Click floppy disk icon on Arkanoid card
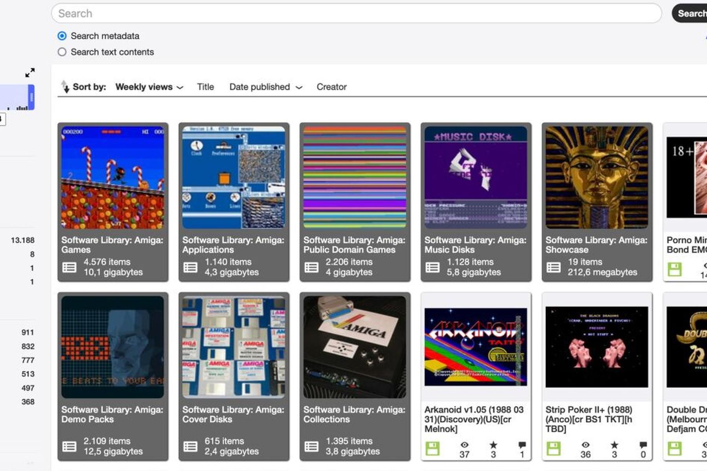Screen dimensions: 707x471 coord(432,449)
